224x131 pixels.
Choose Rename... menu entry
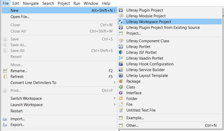click(59, 71)
